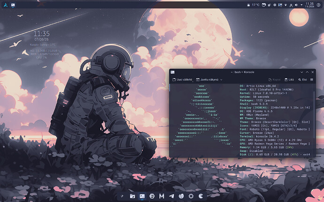324x202 pixels.
Task: Click the 'Shell: bash 5.3.9' line
Action: pos(254,104)
